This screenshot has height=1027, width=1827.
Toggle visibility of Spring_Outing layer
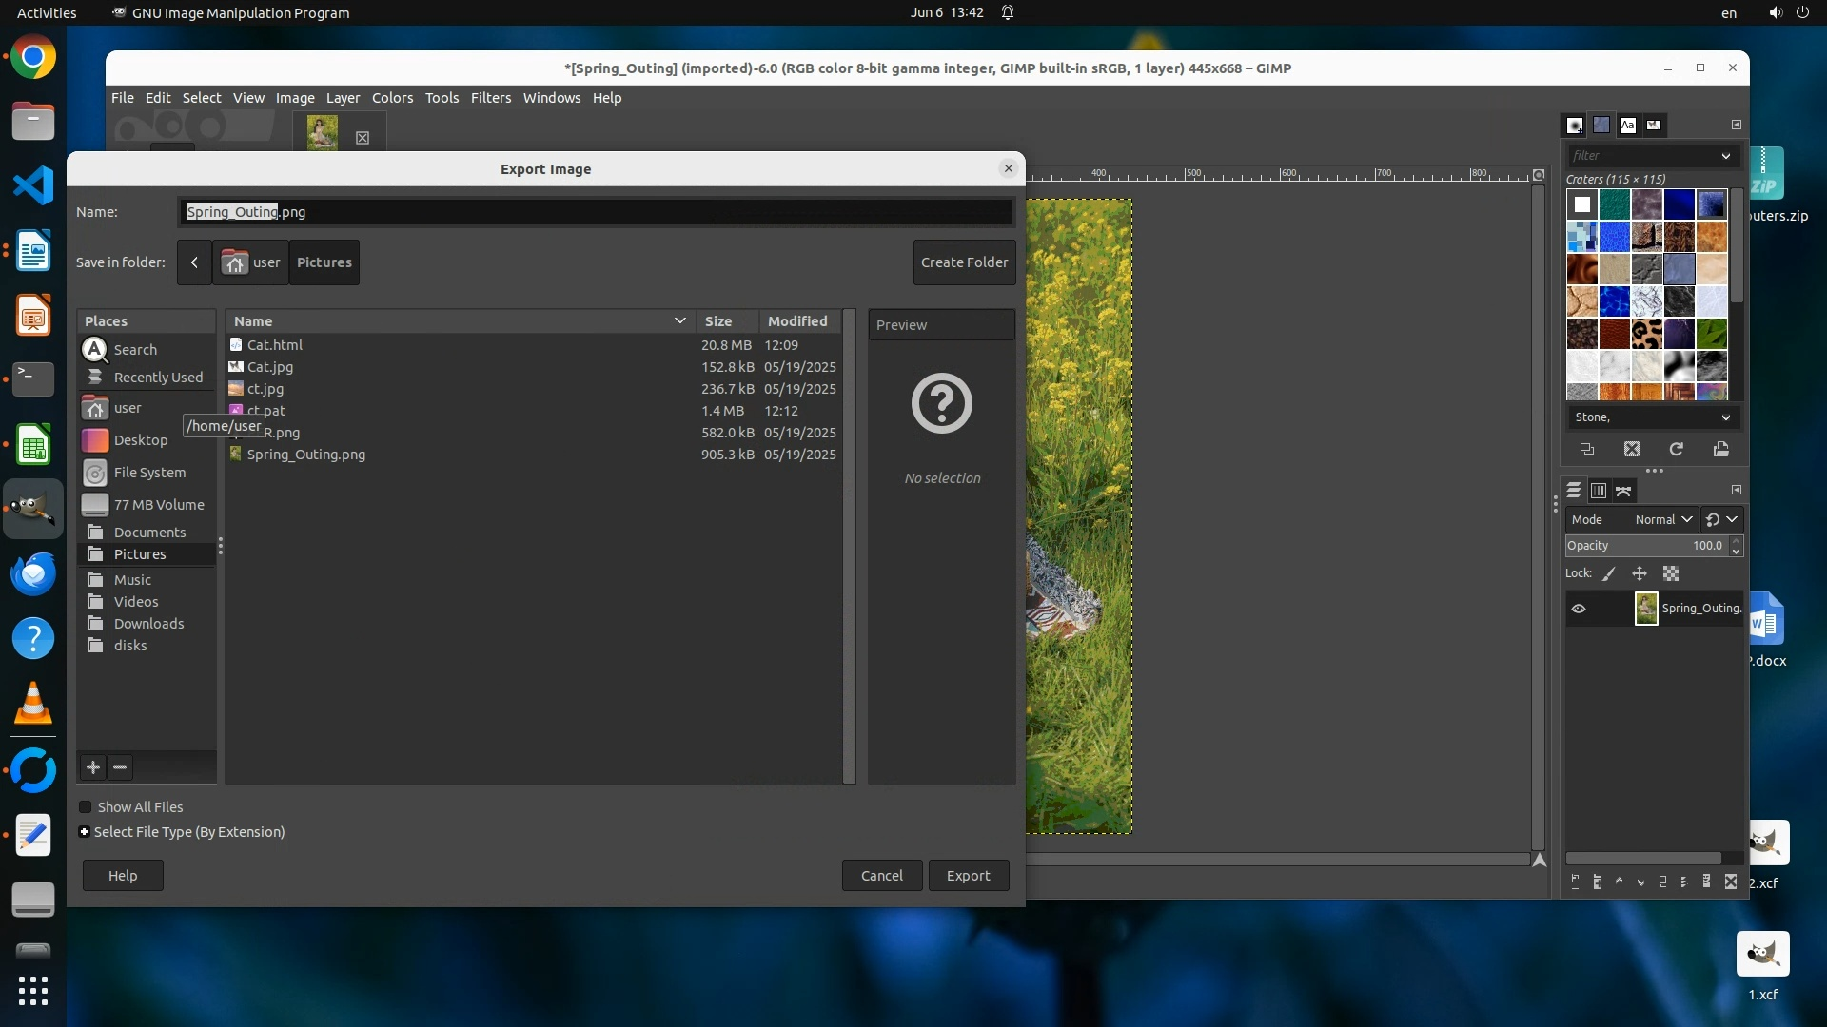[x=1579, y=609]
